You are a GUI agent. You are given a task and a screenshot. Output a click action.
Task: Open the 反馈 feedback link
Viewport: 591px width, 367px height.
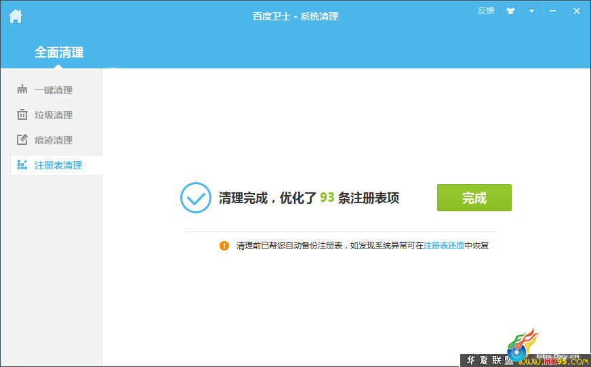(486, 11)
